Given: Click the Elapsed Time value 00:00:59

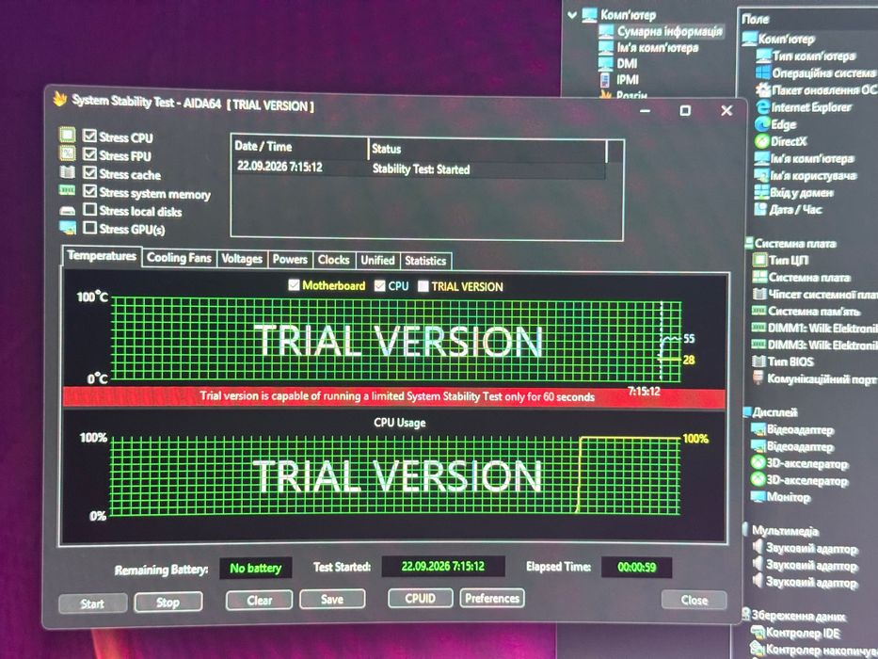Looking at the screenshot, I should [637, 567].
